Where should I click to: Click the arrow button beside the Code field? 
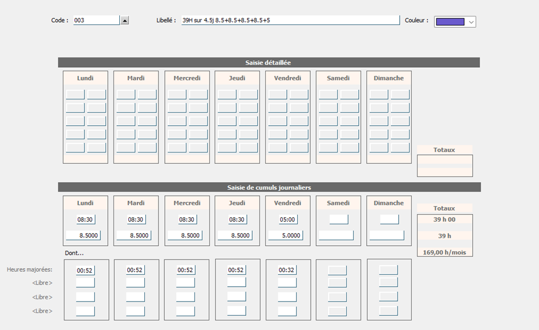(125, 20)
